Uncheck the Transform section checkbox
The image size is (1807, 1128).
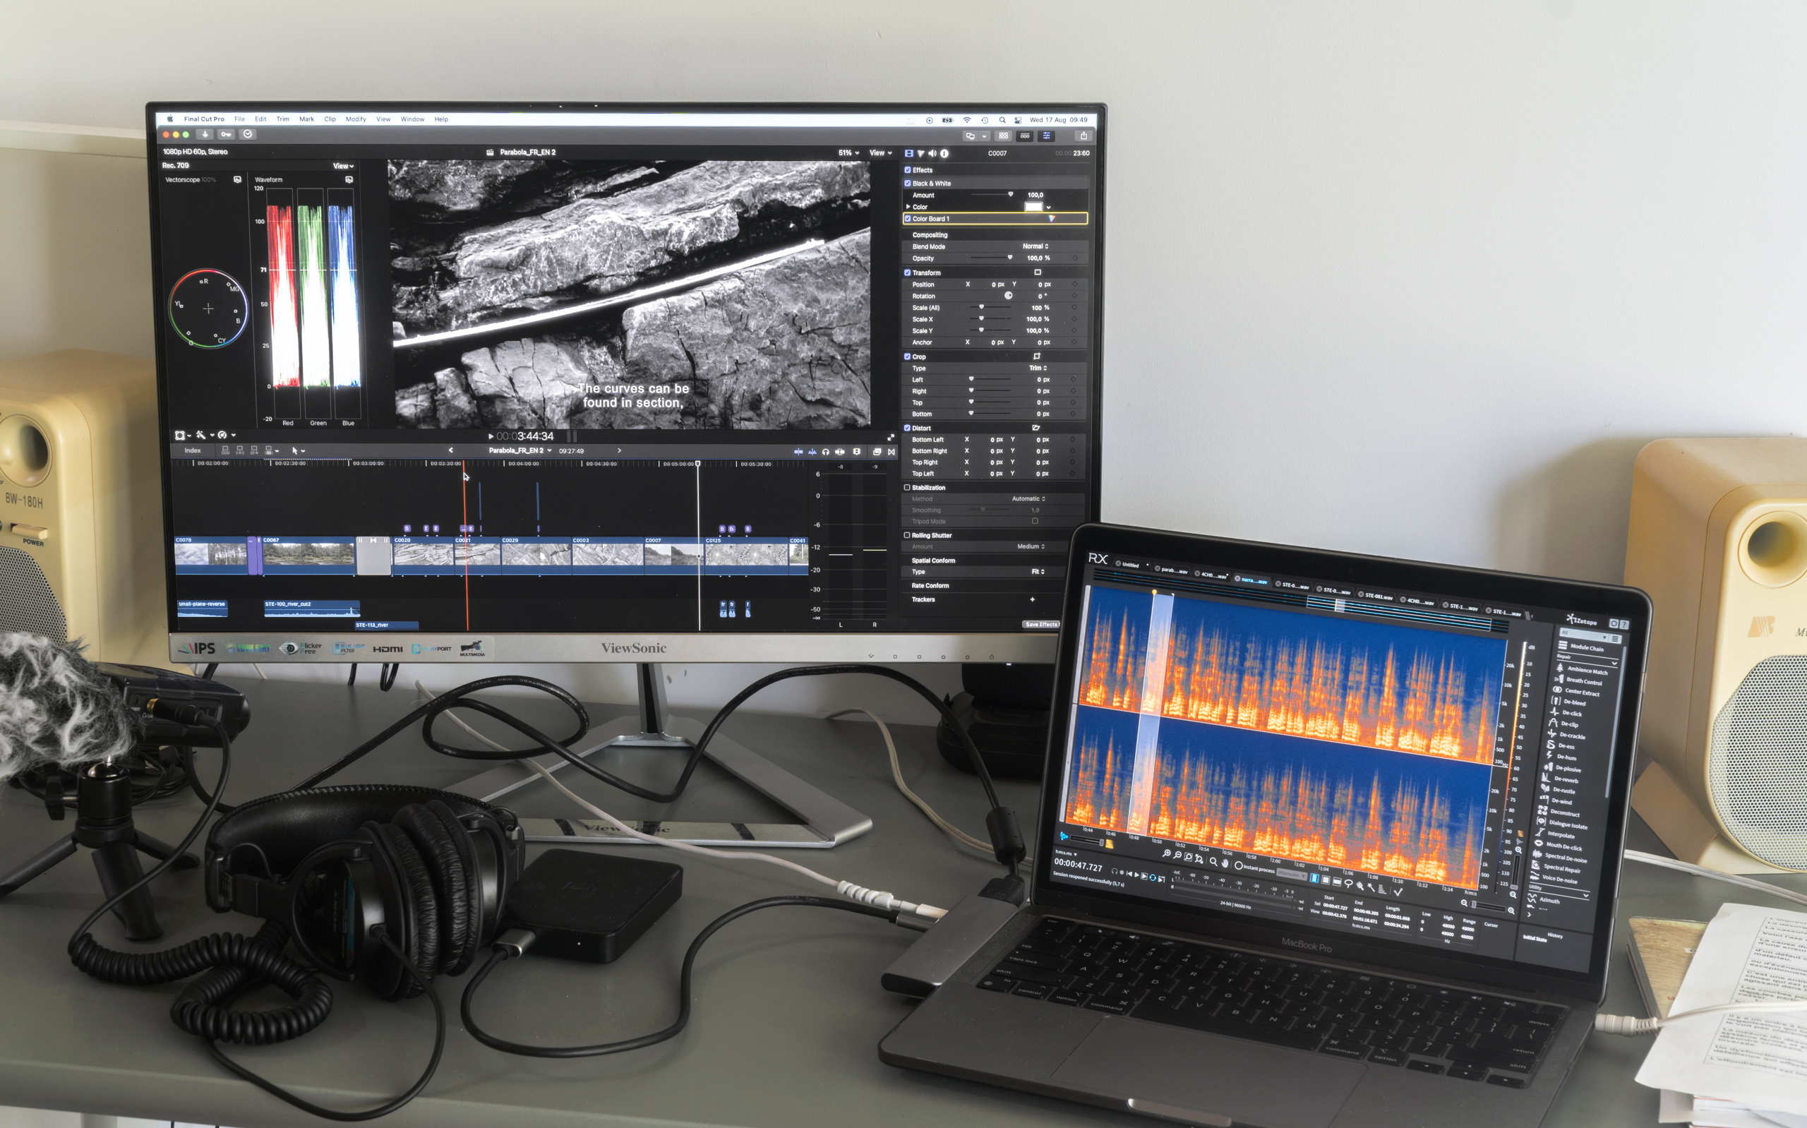tap(908, 272)
